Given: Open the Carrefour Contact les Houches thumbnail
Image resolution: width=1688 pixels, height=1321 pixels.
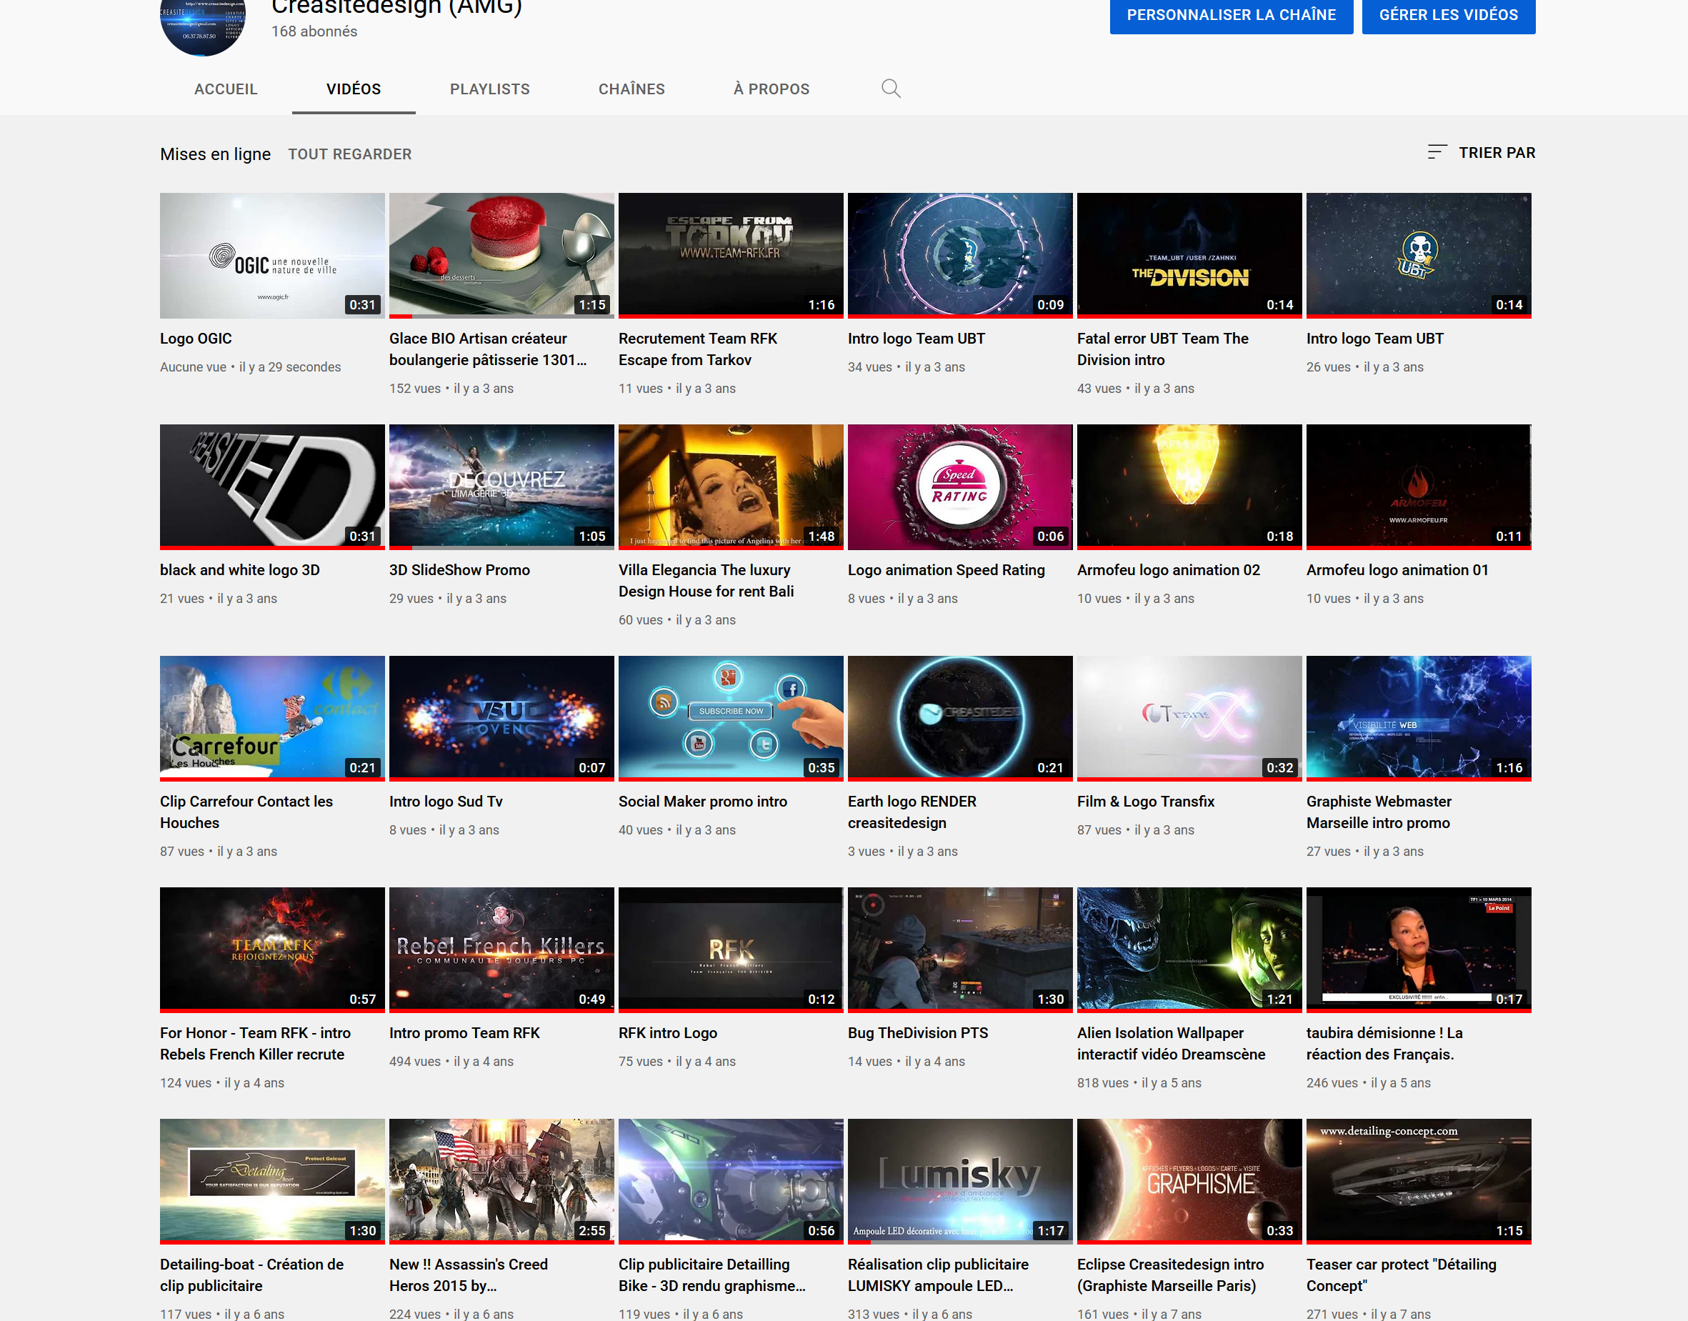Looking at the screenshot, I should [272, 718].
